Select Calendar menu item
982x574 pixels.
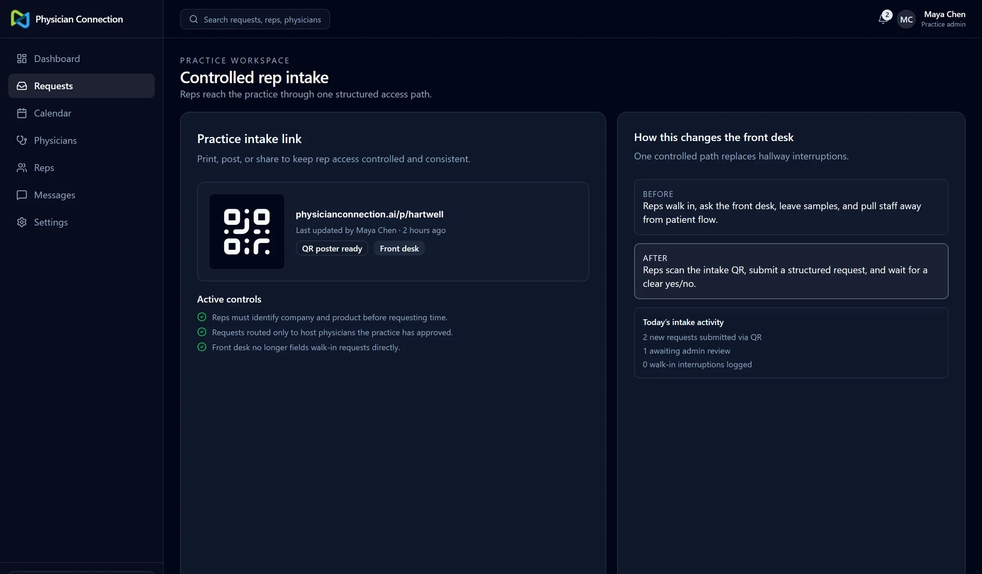[x=81, y=113]
